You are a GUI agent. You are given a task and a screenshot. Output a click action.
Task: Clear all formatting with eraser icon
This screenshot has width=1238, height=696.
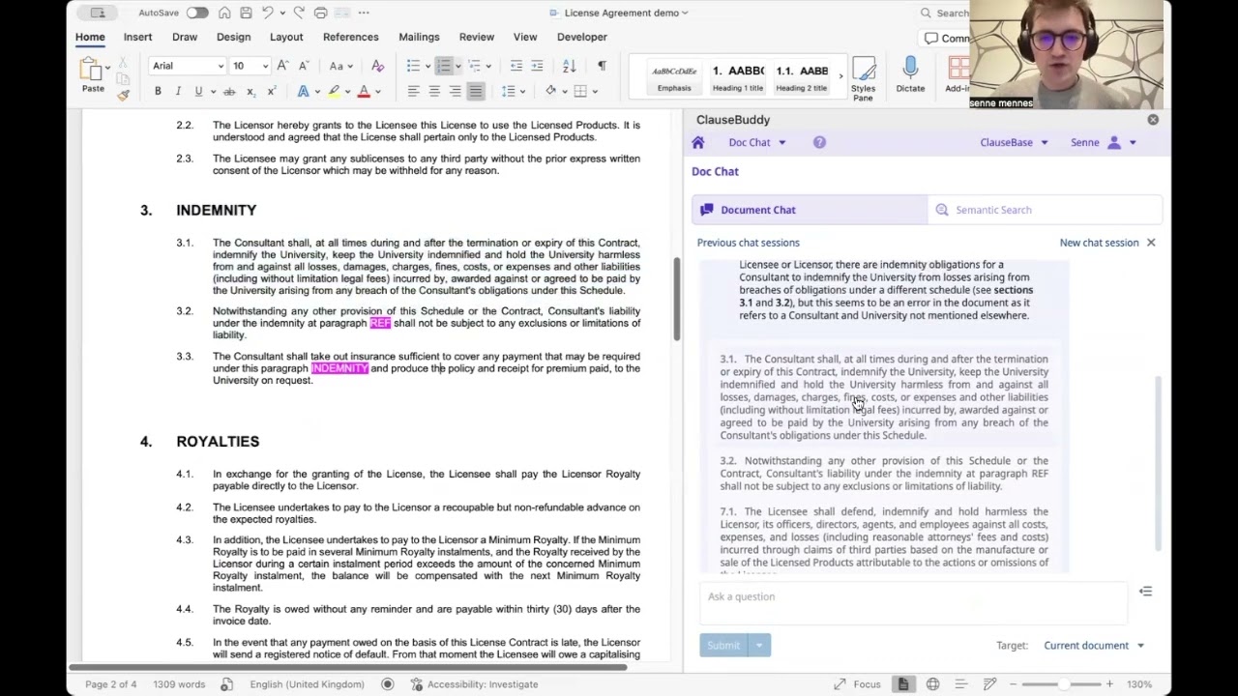[378, 66]
